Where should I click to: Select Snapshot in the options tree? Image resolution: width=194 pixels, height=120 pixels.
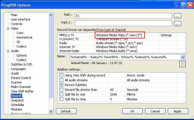click(17, 100)
